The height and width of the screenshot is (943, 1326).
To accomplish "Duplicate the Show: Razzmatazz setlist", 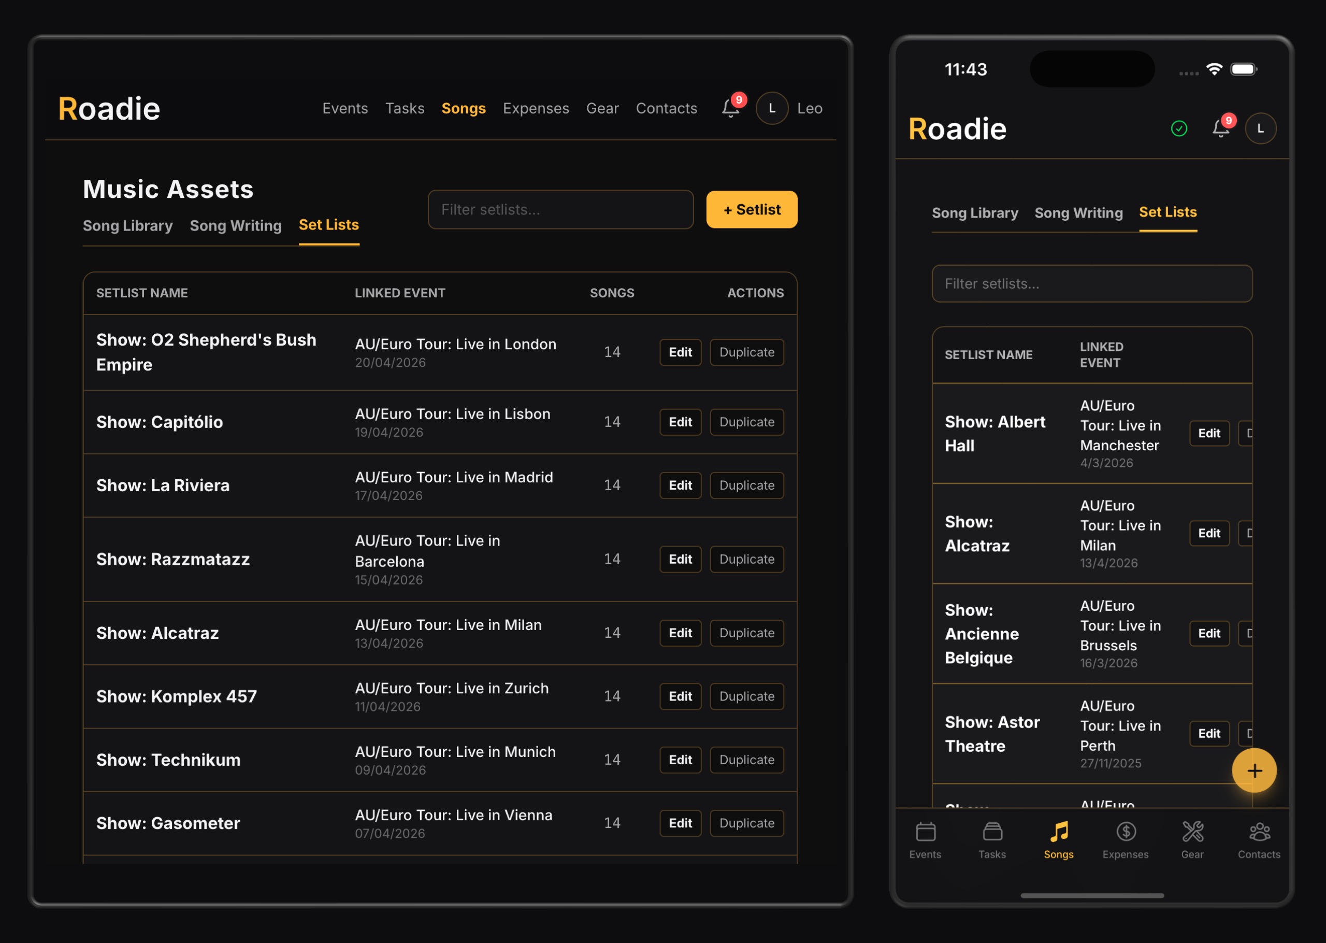I will point(746,559).
